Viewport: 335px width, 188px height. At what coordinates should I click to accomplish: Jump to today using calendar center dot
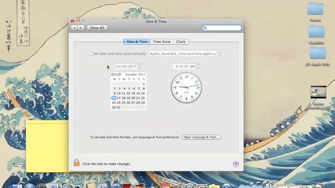pos(116,74)
